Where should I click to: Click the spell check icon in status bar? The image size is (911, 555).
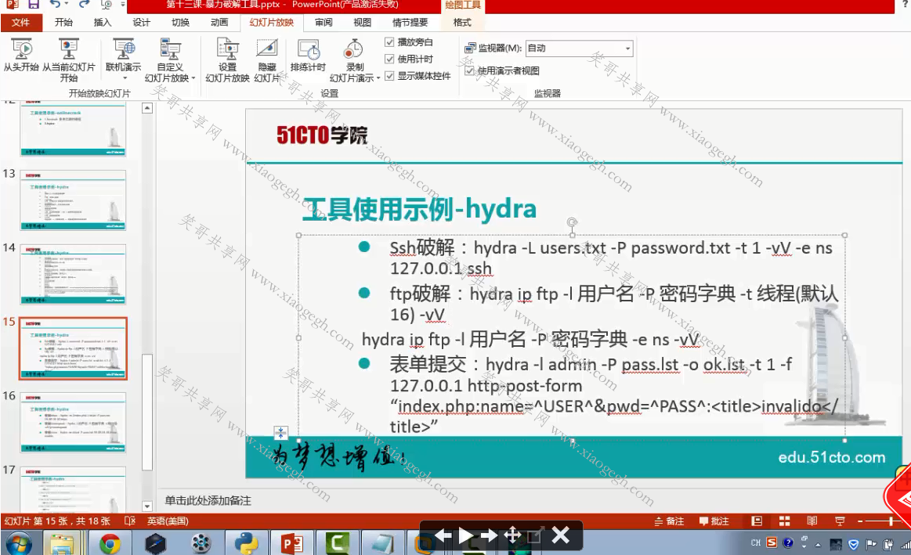[130, 521]
